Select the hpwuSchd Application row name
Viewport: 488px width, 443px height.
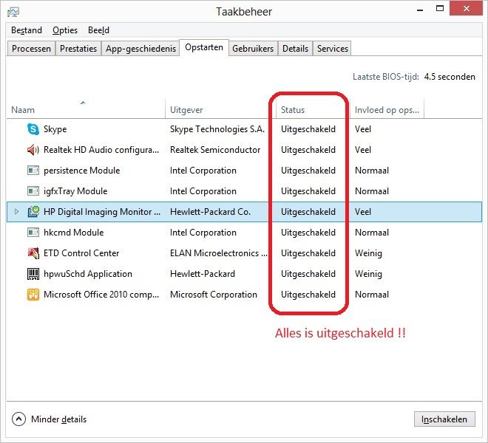click(88, 274)
